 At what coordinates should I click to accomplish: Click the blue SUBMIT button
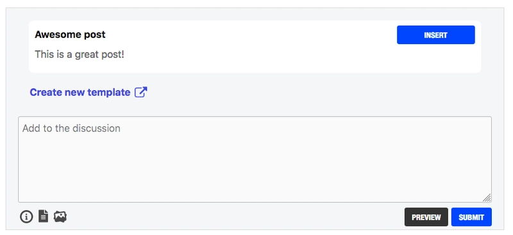(471, 217)
